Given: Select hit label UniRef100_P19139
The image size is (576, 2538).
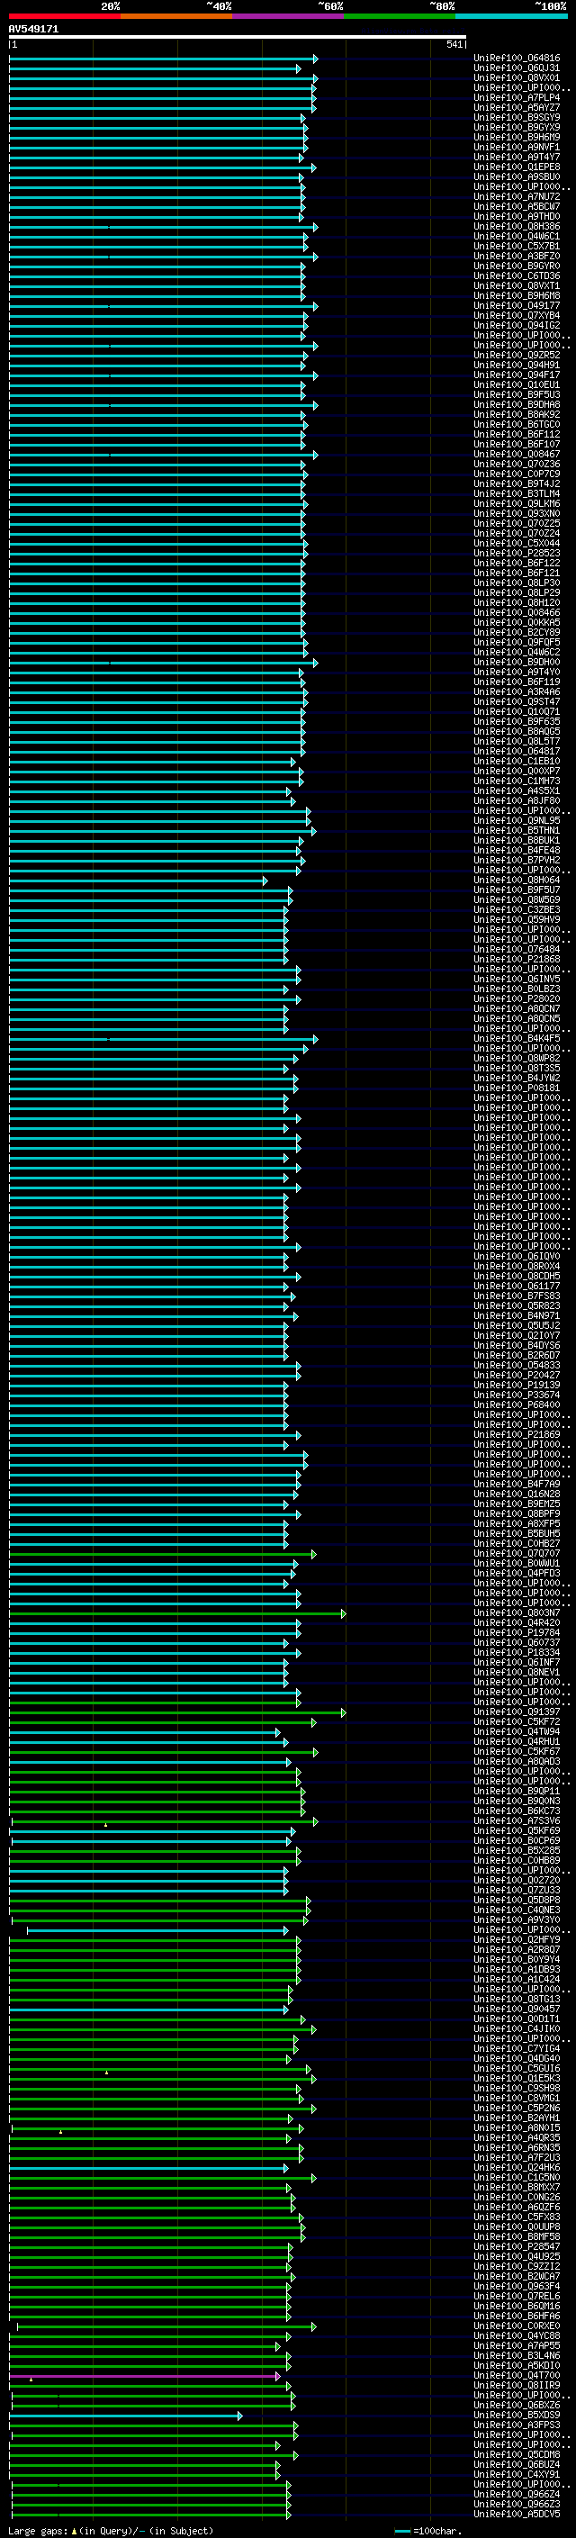Looking at the screenshot, I should (x=517, y=1386).
